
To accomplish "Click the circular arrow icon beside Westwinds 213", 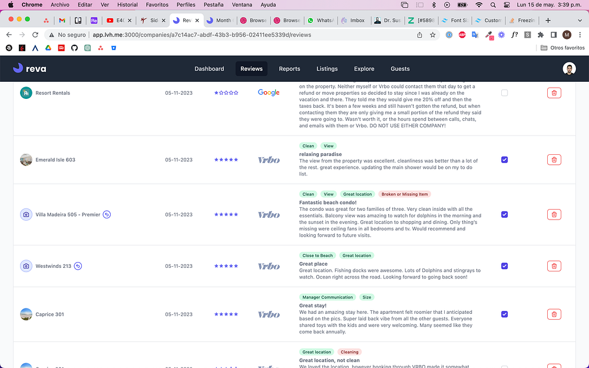I will click(x=78, y=266).
